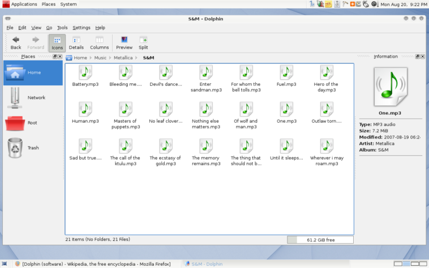429x268 pixels.
Task: Switch to Columns view mode
Action: pyautogui.click(x=99, y=43)
